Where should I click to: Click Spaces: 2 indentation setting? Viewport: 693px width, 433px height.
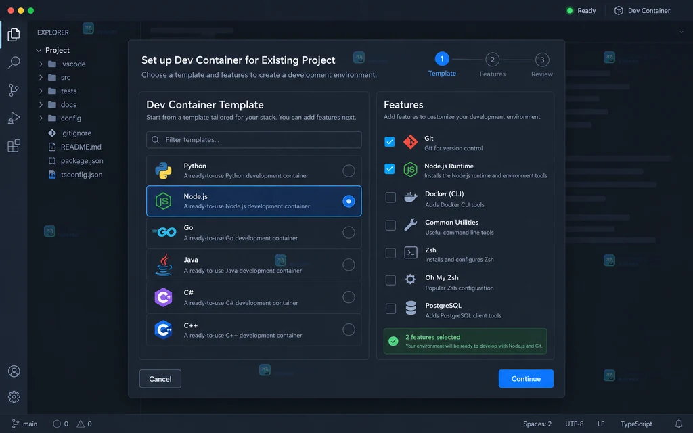point(537,424)
